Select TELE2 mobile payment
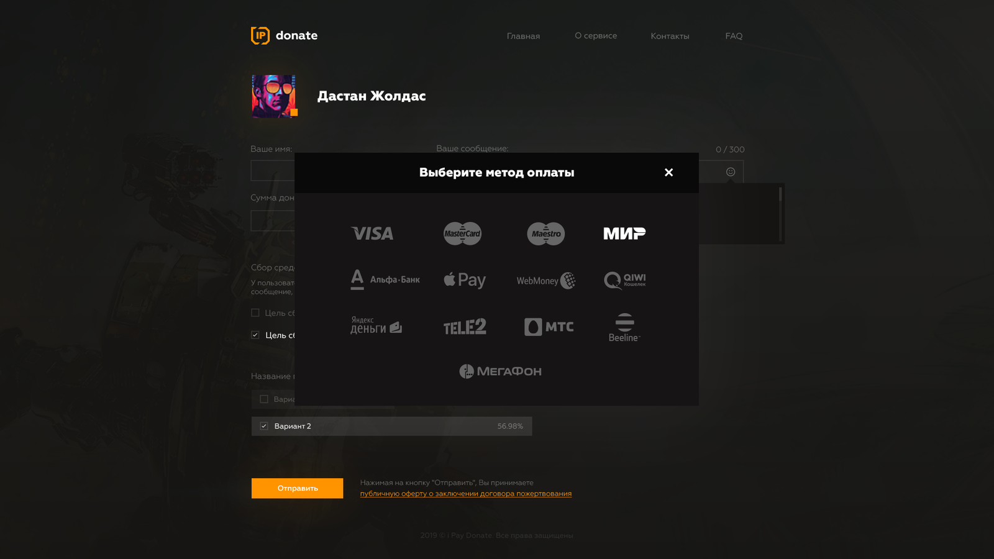Screen dimensions: 994x559 (x=465, y=327)
